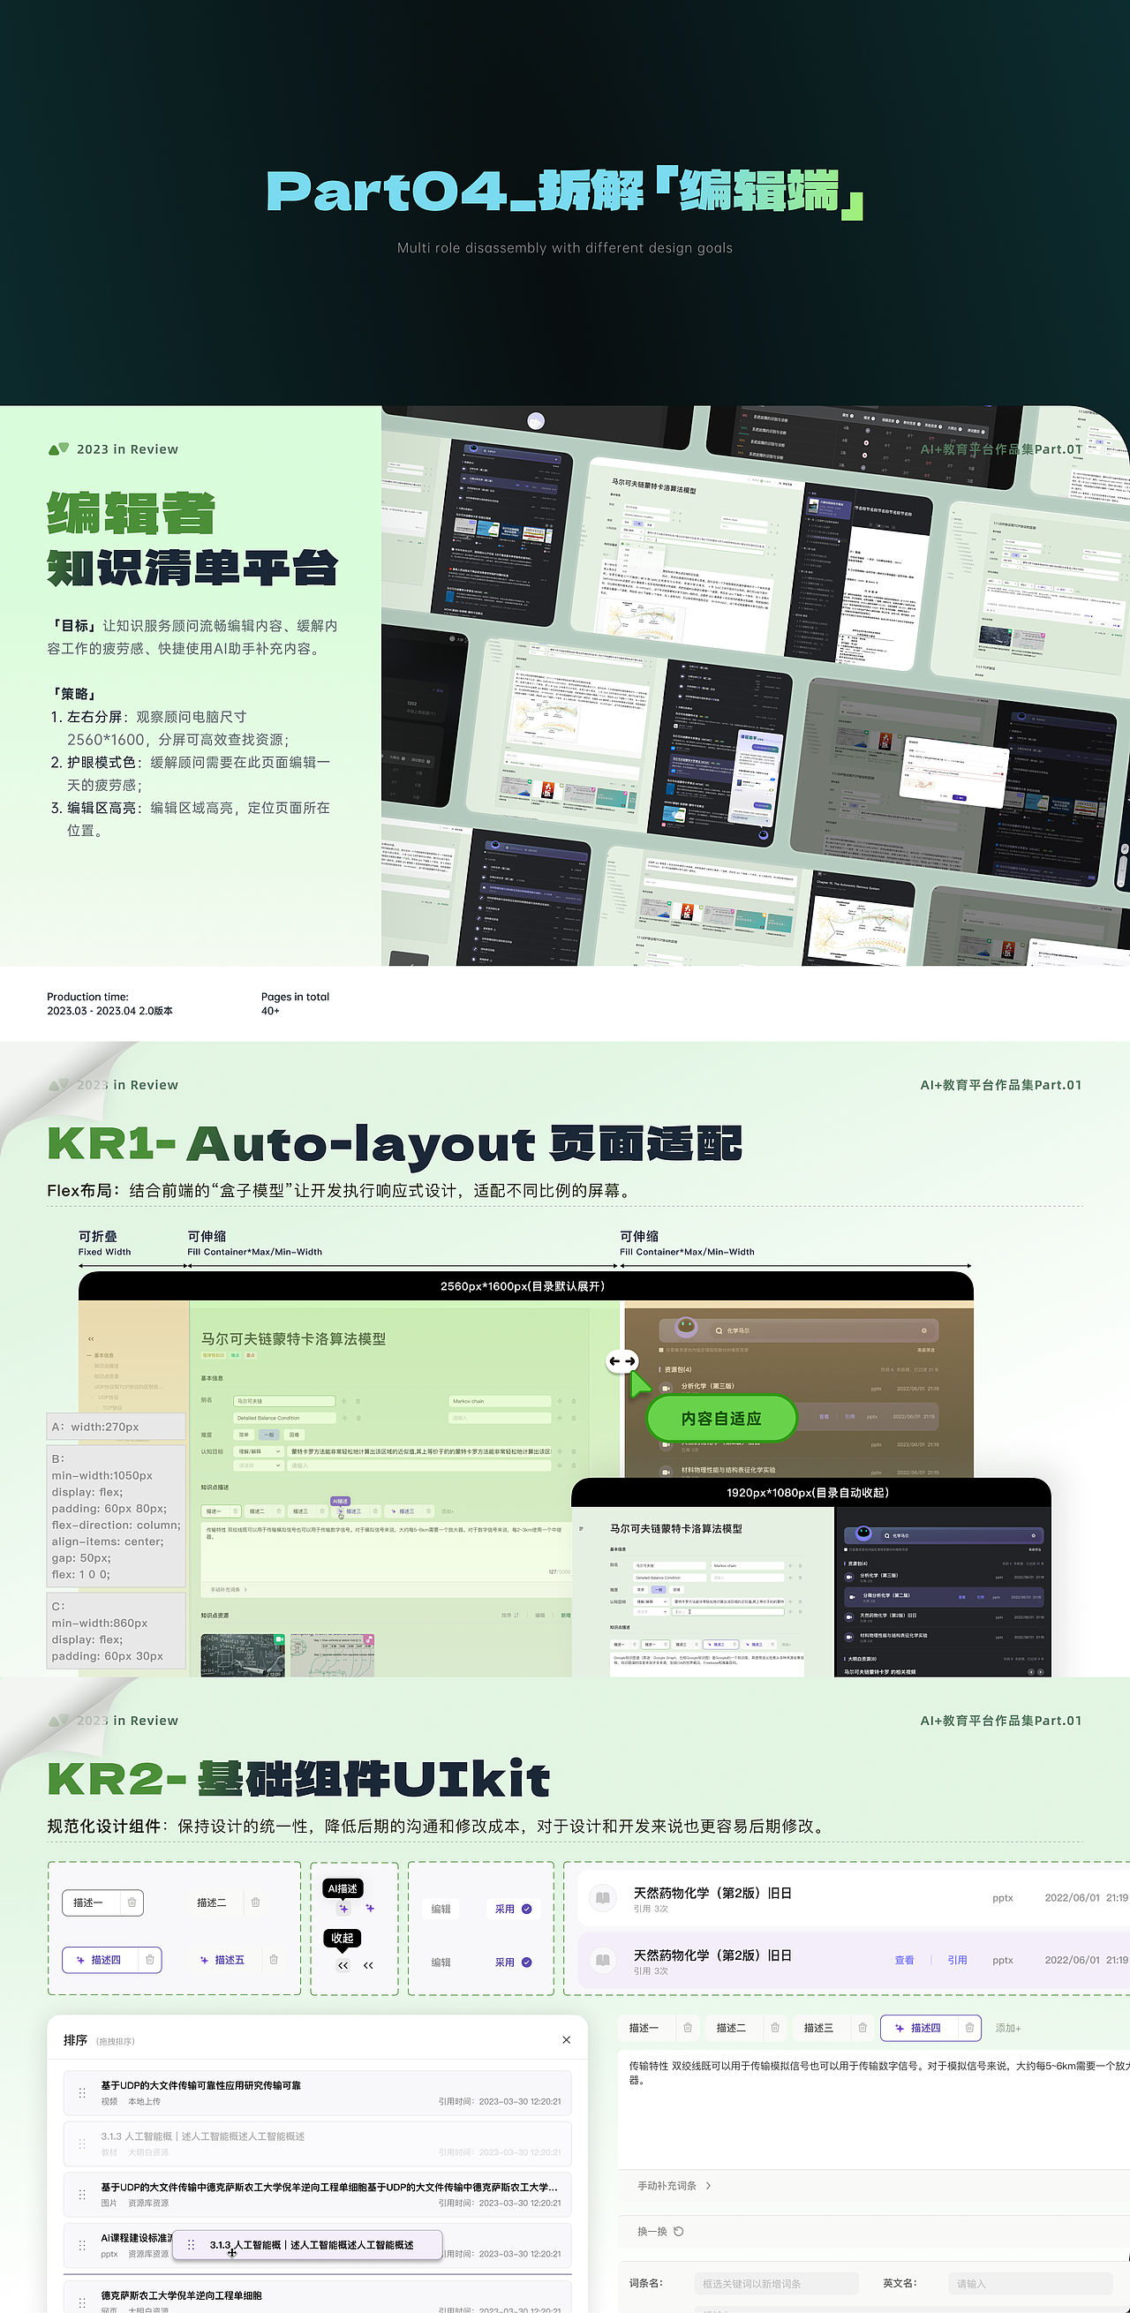Click the description text area starting 传输特性
This screenshot has width=1130, height=2313.
[873, 2110]
